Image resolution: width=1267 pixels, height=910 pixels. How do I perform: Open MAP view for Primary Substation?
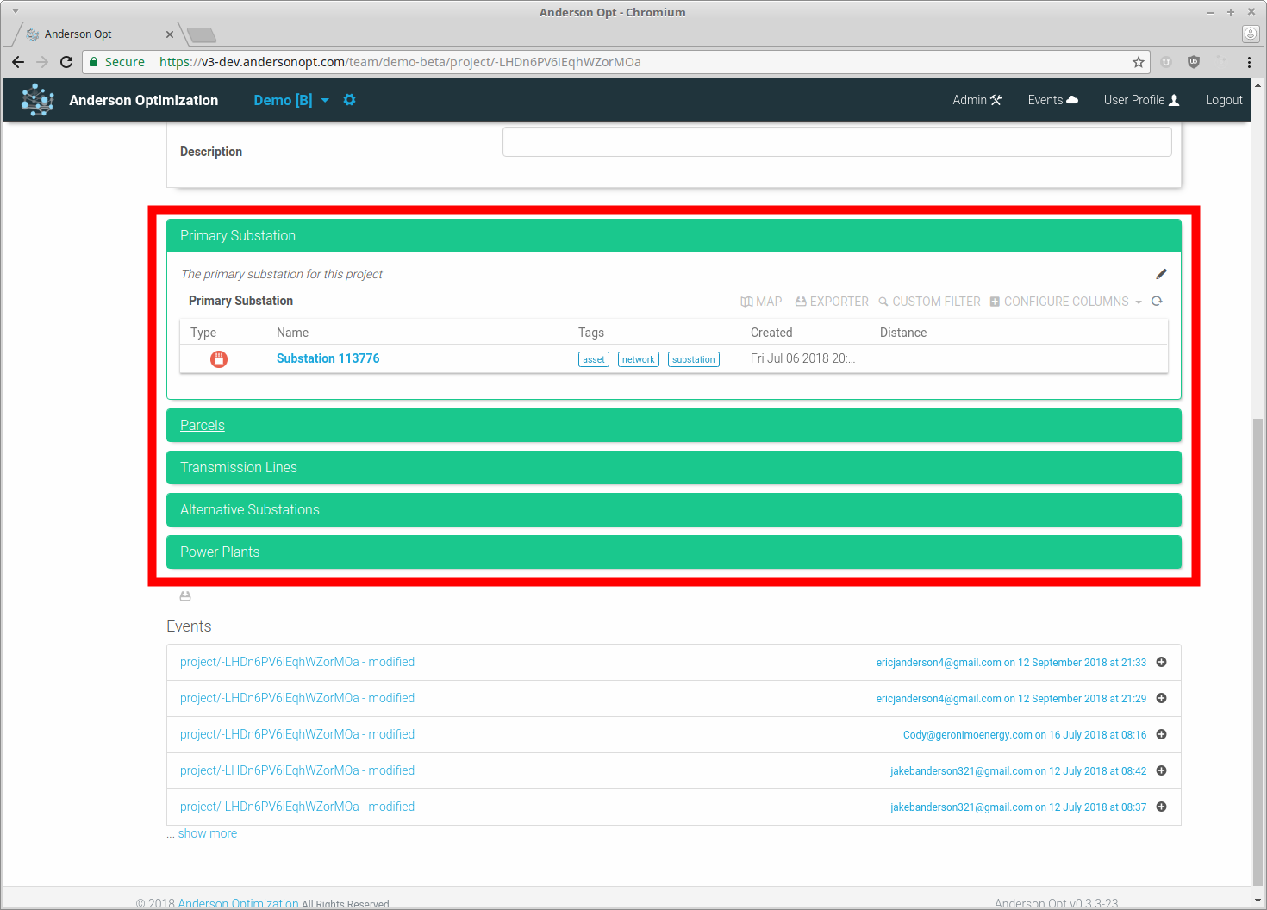coord(761,302)
